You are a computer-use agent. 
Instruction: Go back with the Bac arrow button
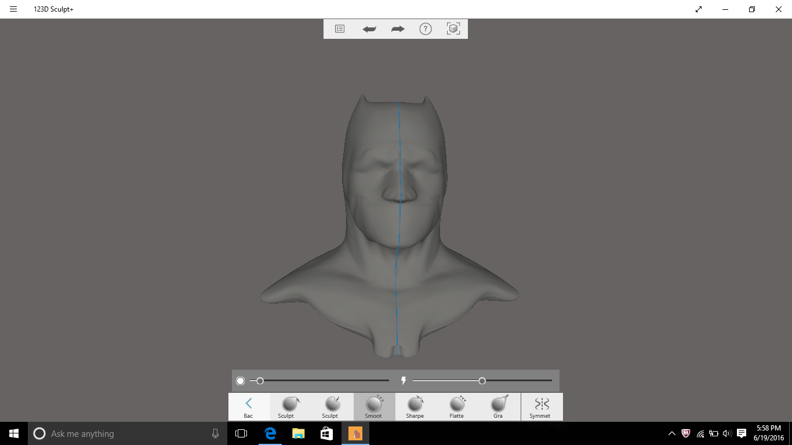pos(249,407)
